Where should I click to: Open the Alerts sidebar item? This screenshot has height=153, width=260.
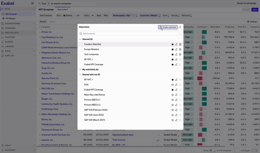tap(18, 42)
